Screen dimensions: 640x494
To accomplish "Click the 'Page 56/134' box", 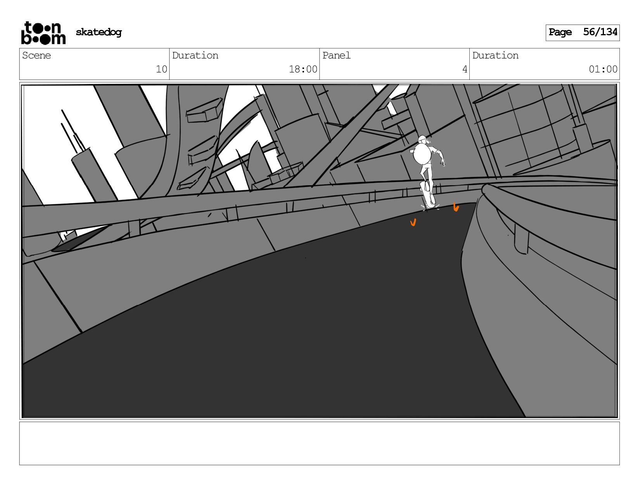I will (x=582, y=33).
